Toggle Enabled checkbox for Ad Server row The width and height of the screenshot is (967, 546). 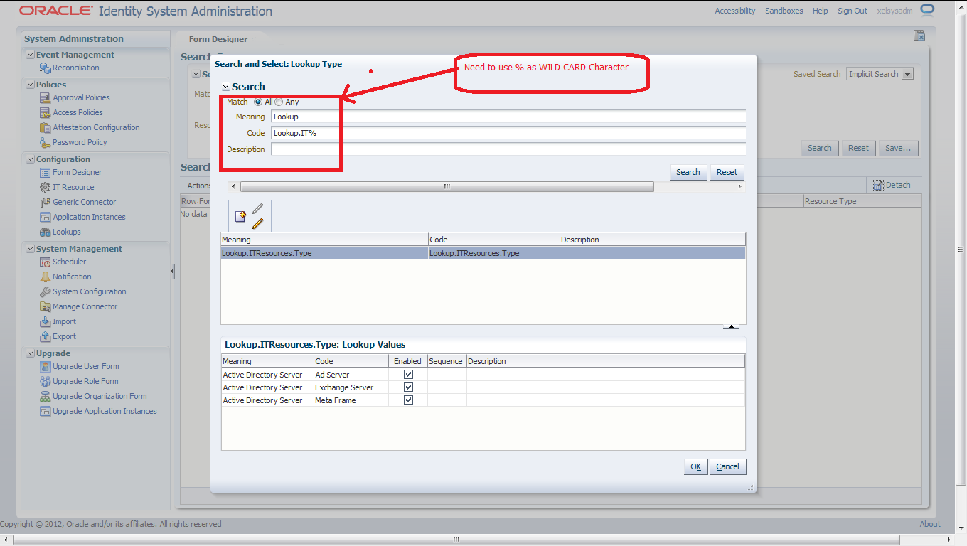(x=408, y=374)
